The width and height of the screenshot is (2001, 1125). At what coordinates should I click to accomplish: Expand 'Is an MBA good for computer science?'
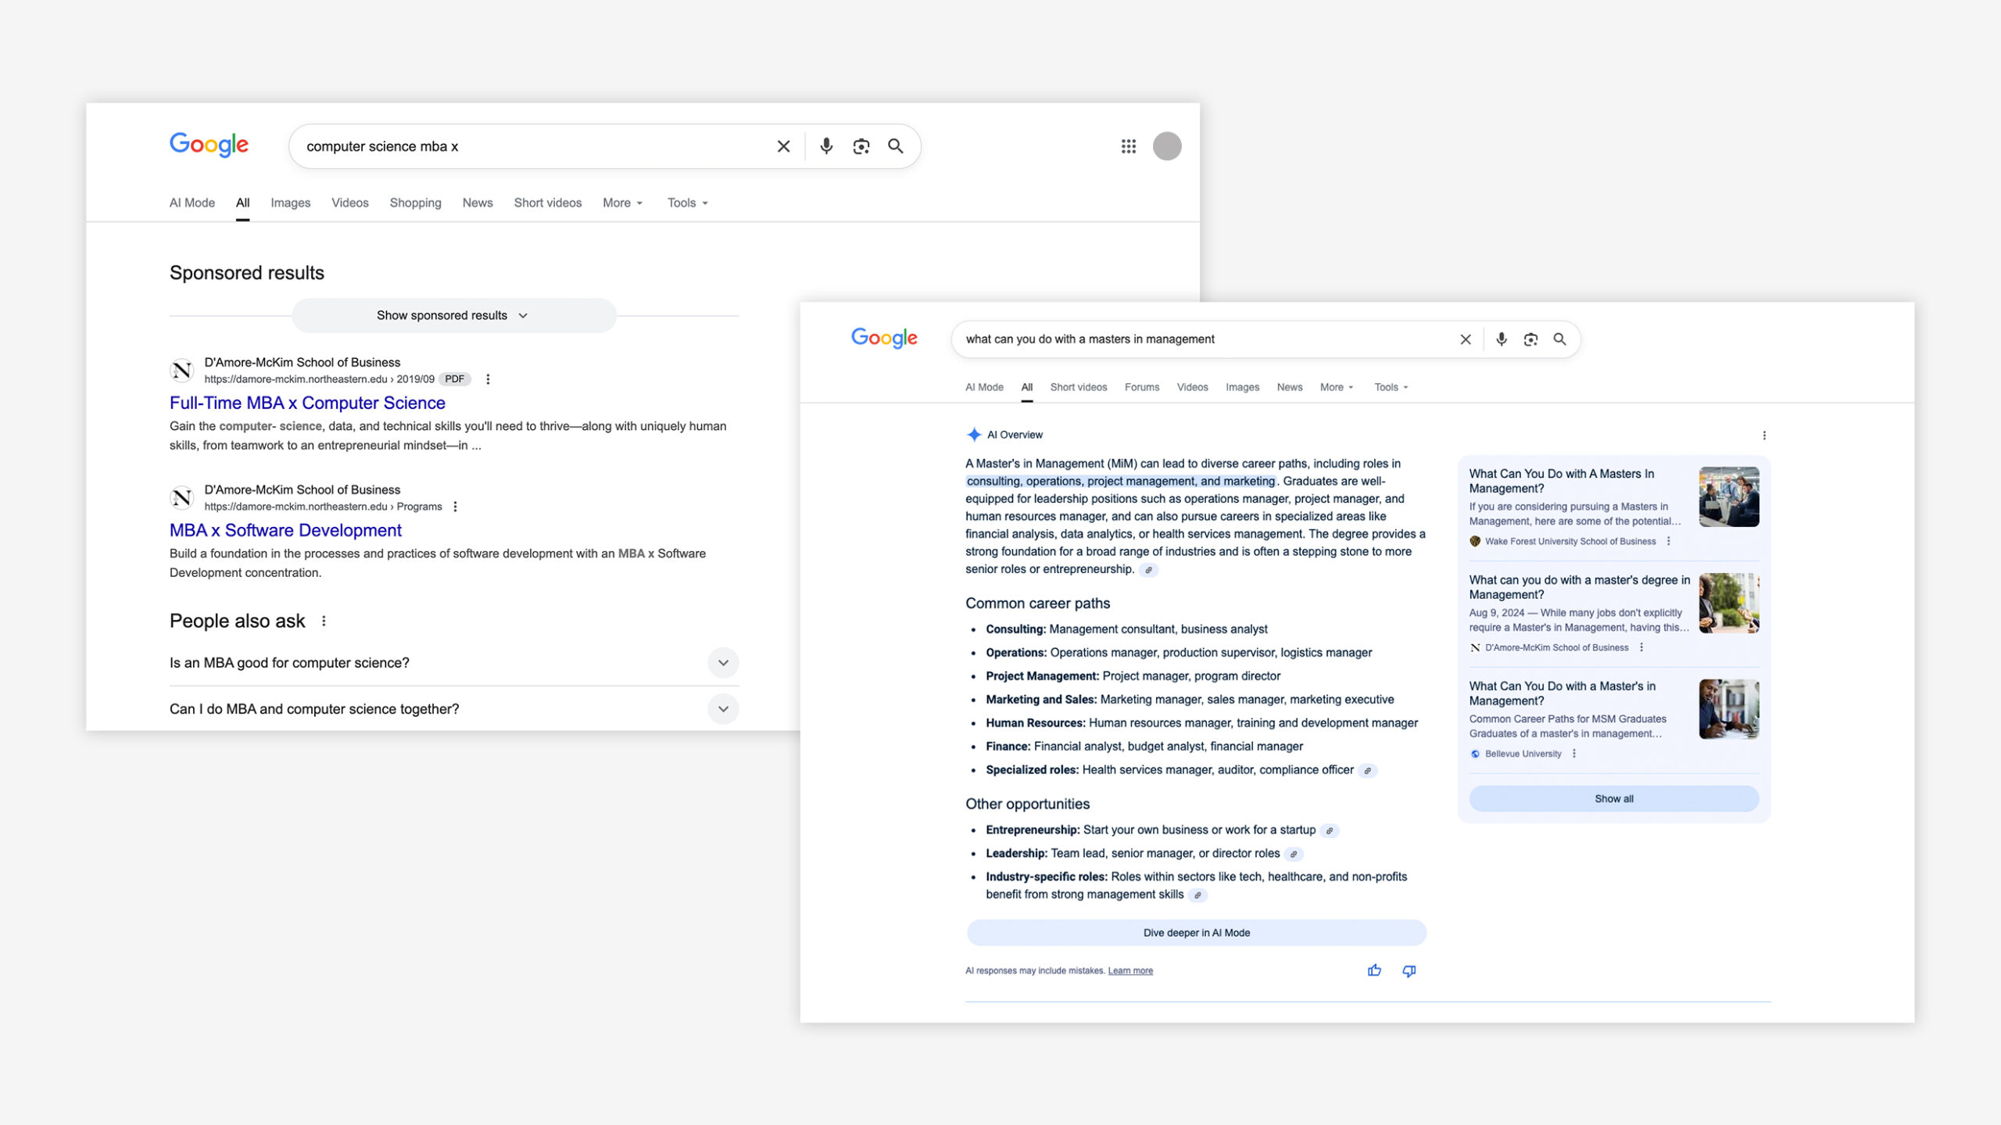coord(723,663)
